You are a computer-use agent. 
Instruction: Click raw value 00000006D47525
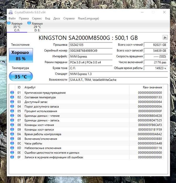click(x=150, y=120)
